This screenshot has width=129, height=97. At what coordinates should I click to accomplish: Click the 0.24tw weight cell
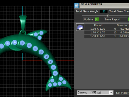click(124, 32)
